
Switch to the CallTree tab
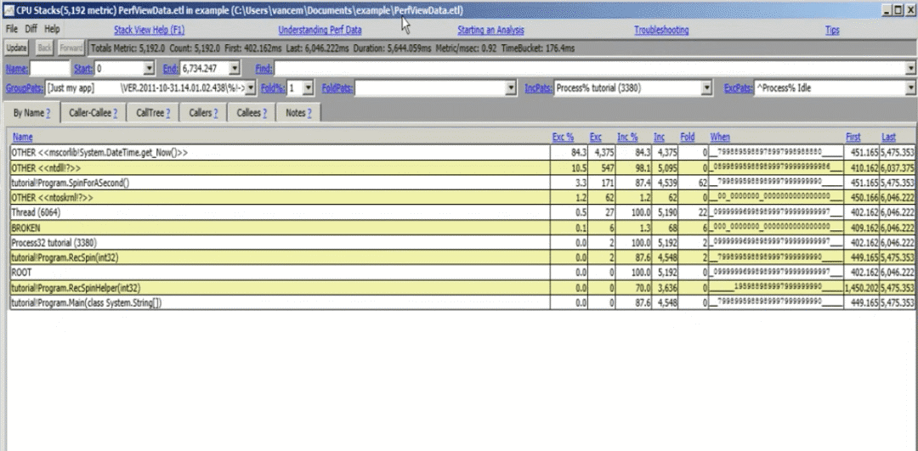coord(153,113)
